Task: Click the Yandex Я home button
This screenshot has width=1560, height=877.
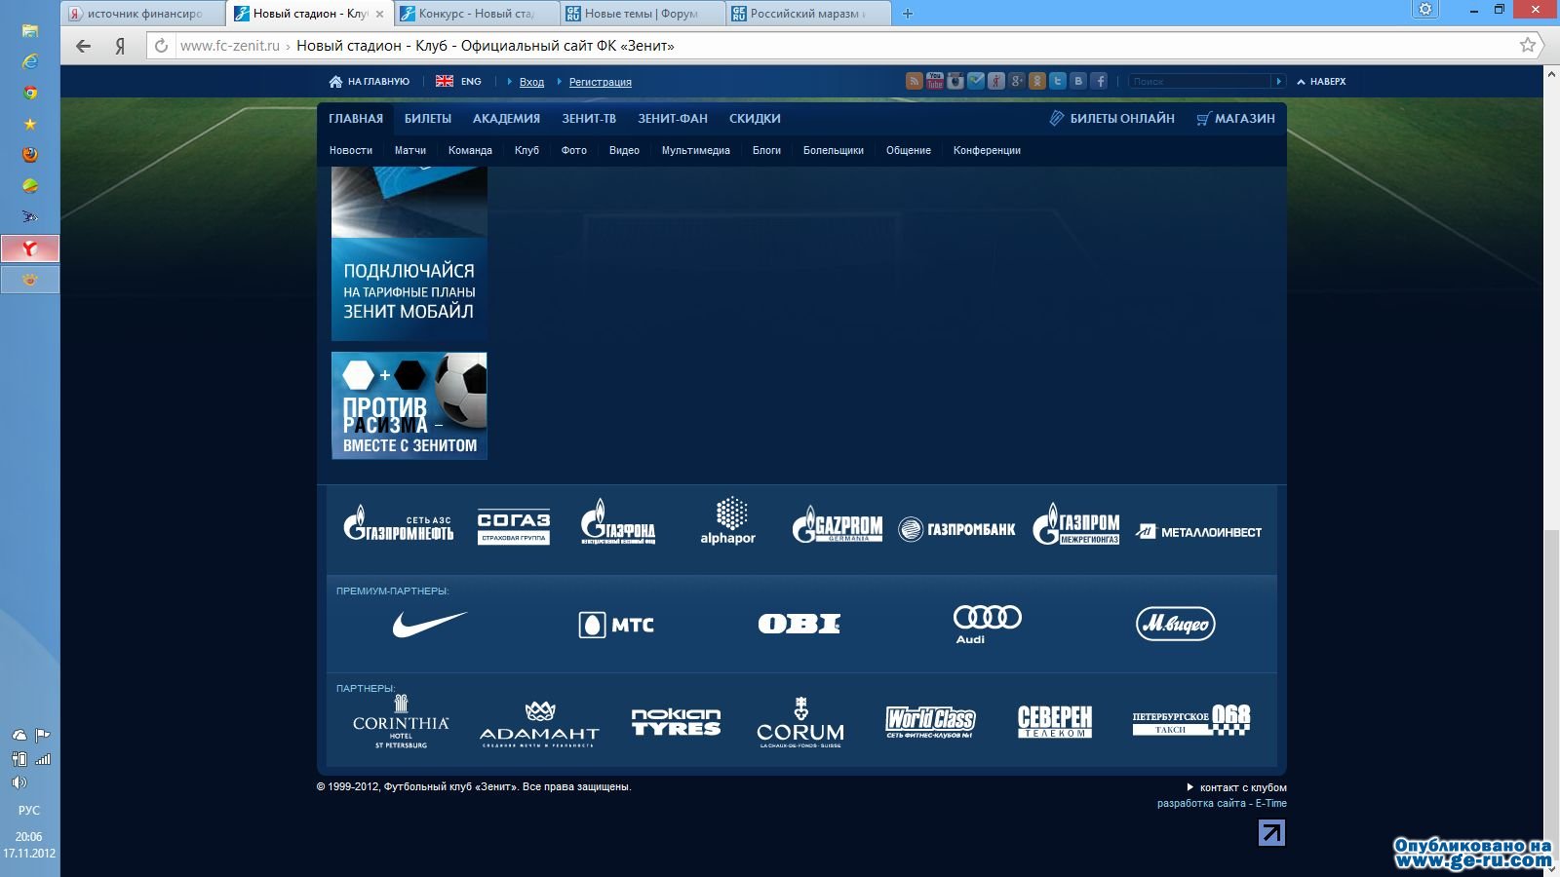Action: (x=120, y=46)
